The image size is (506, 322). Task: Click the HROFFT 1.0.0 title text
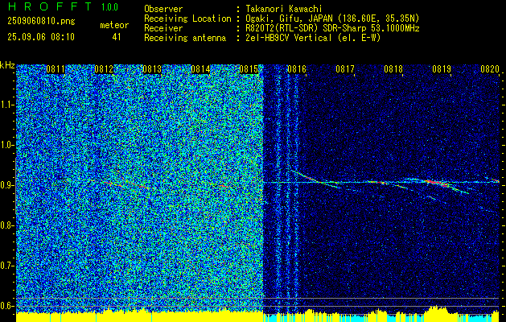click(63, 6)
